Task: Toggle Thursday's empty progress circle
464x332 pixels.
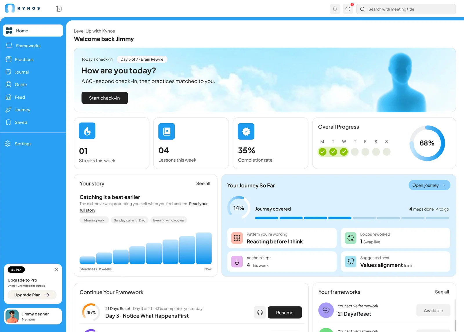Action: point(355,152)
